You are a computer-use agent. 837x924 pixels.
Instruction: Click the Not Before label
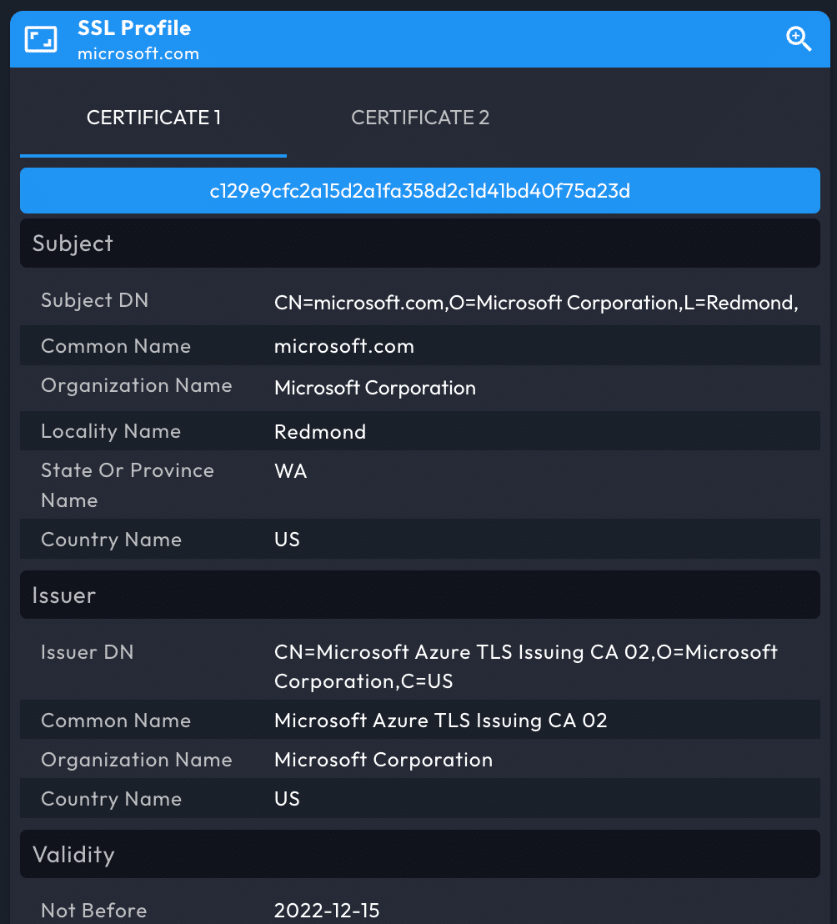click(x=93, y=911)
